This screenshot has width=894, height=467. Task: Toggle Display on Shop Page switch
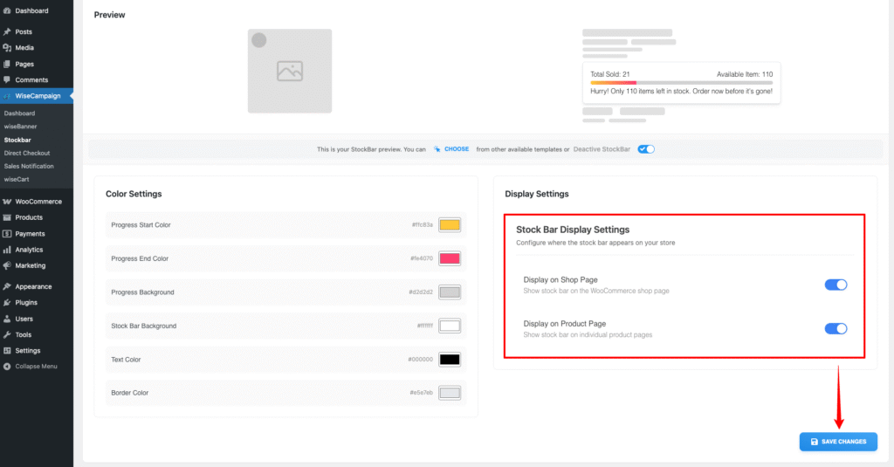pyautogui.click(x=836, y=285)
